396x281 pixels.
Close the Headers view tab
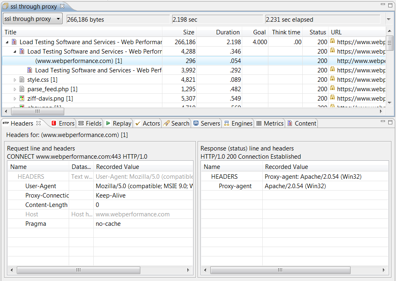pyautogui.click(x=38, y=123)
